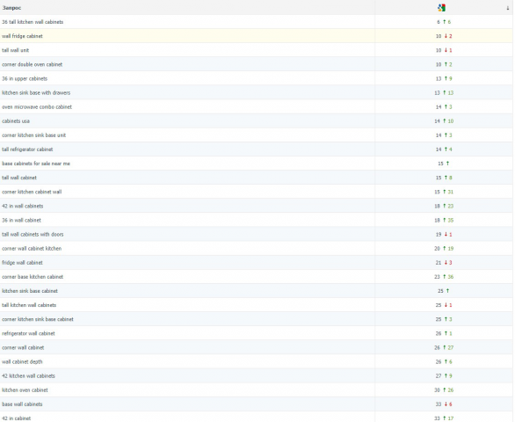Screen dimensions: 515x422
Task: Click the Google icon in the column header
Action: coord(442,8)
